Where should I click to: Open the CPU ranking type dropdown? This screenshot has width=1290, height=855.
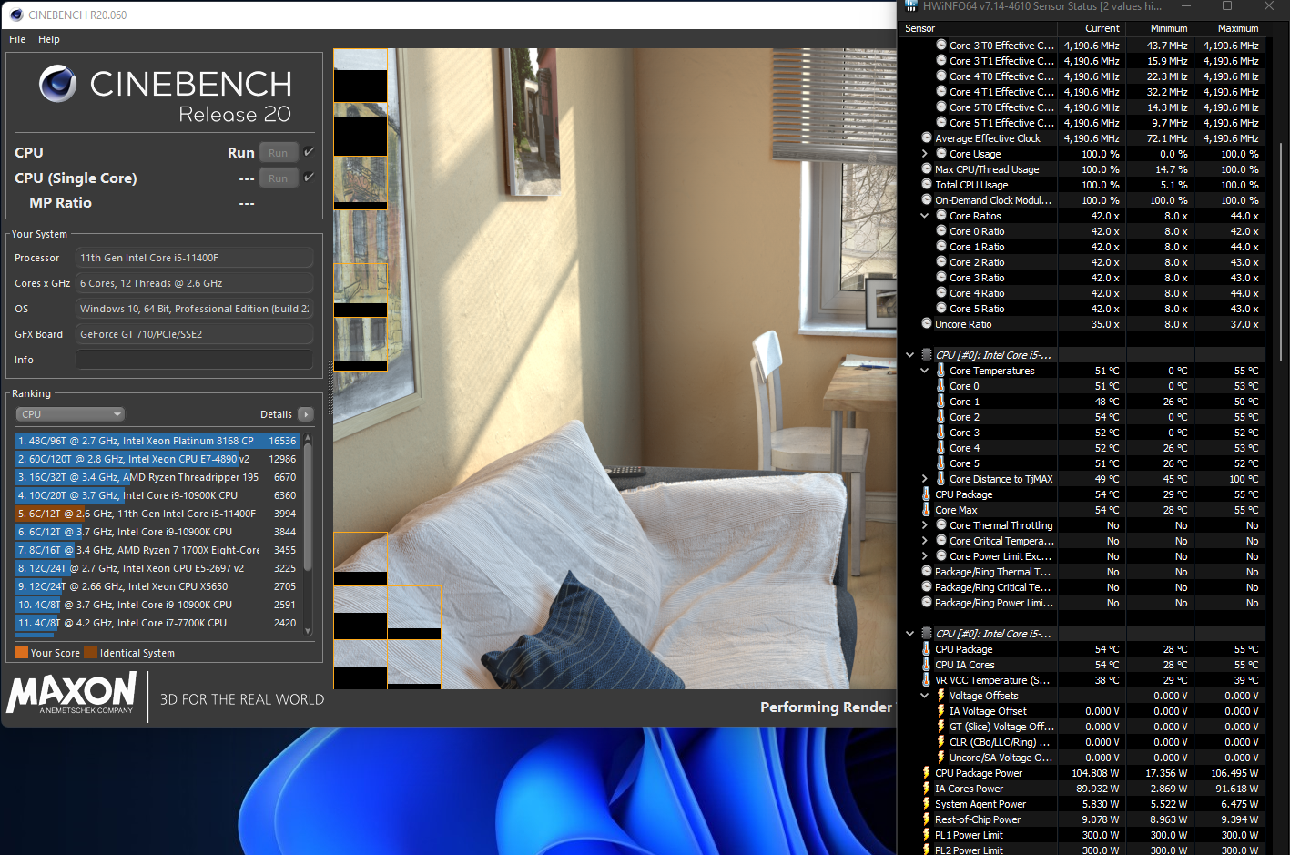[69, 414]
